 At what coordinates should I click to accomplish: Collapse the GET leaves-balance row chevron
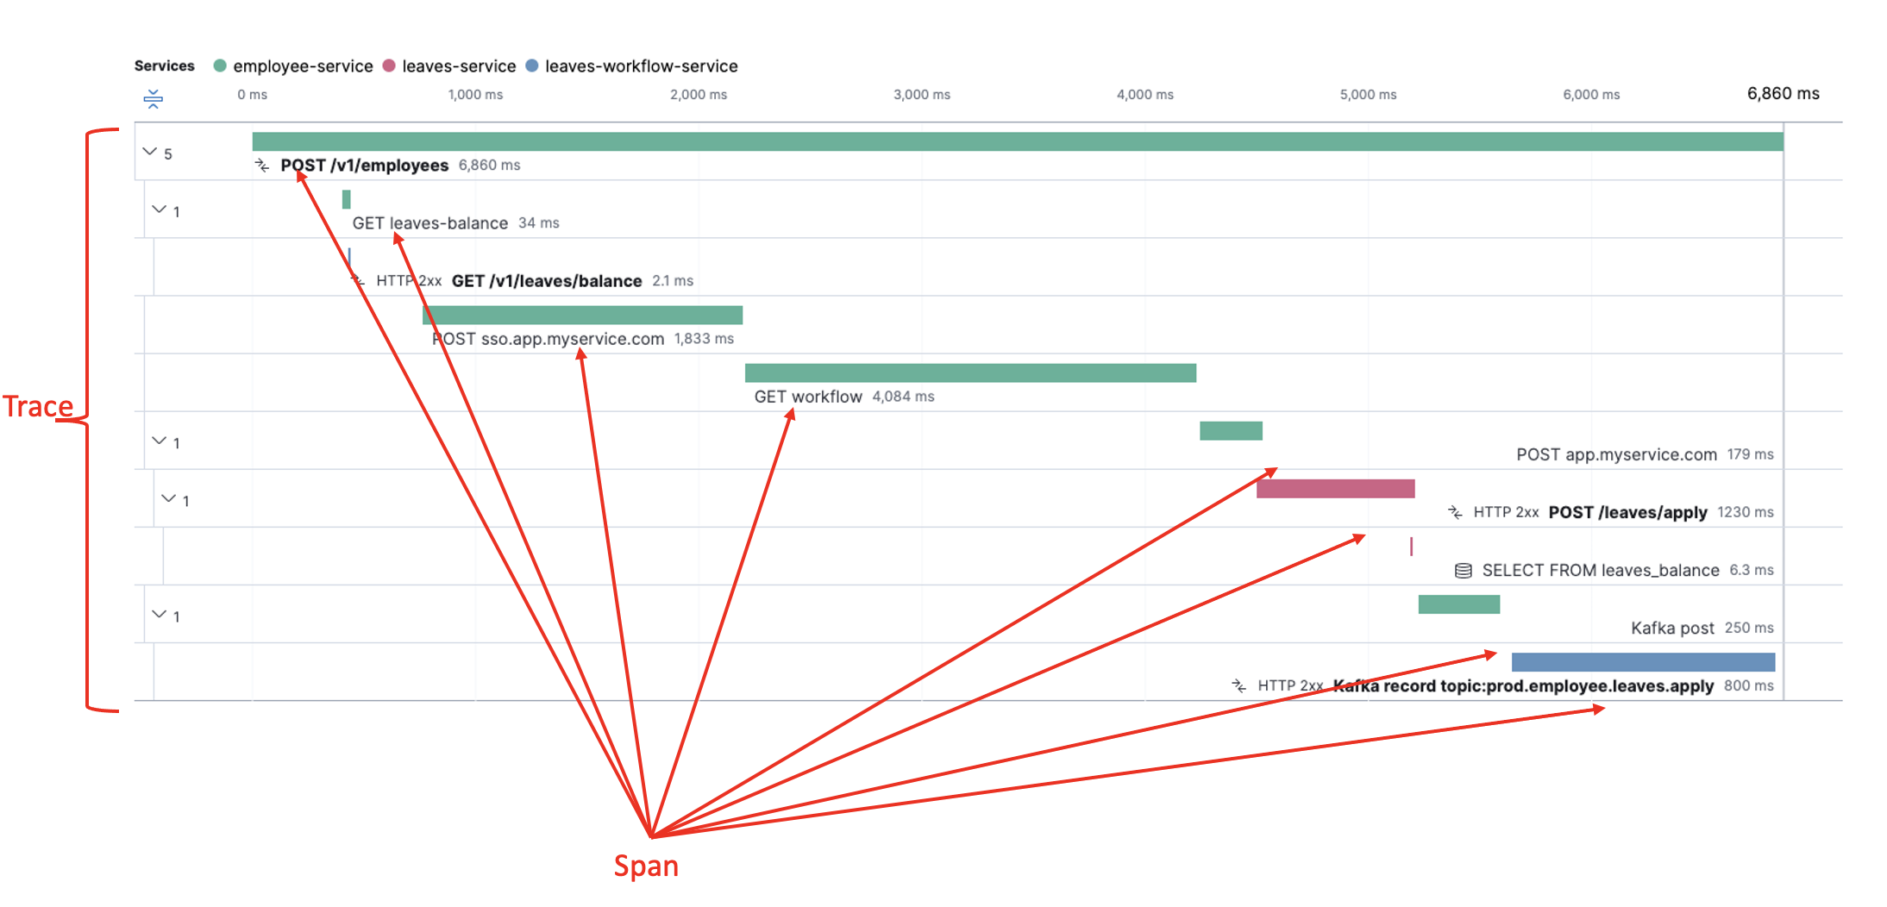point(159,210)
